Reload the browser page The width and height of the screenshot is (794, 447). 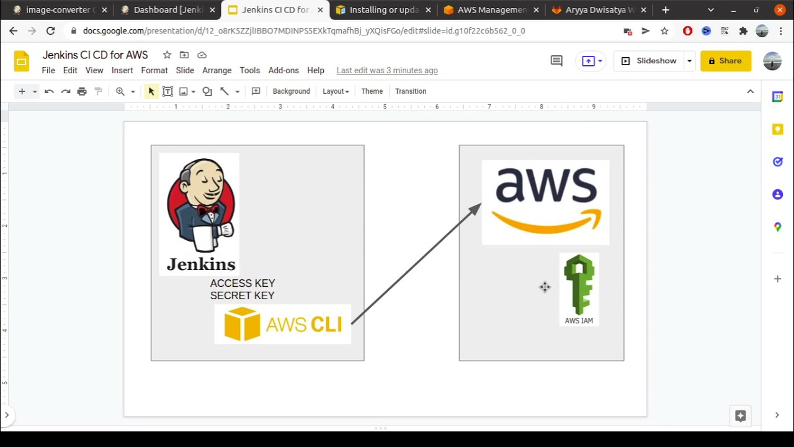[50, 31]
